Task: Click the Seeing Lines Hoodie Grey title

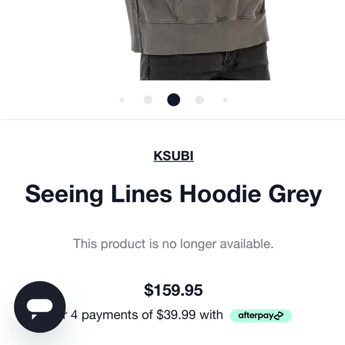Action: 174,194
